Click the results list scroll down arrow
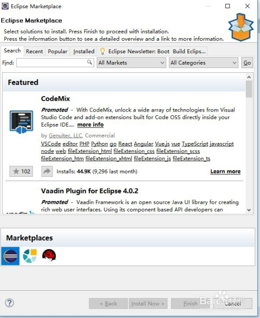This screenshot has height=318, width=260. pyautogui.click(x=249, y=210)
